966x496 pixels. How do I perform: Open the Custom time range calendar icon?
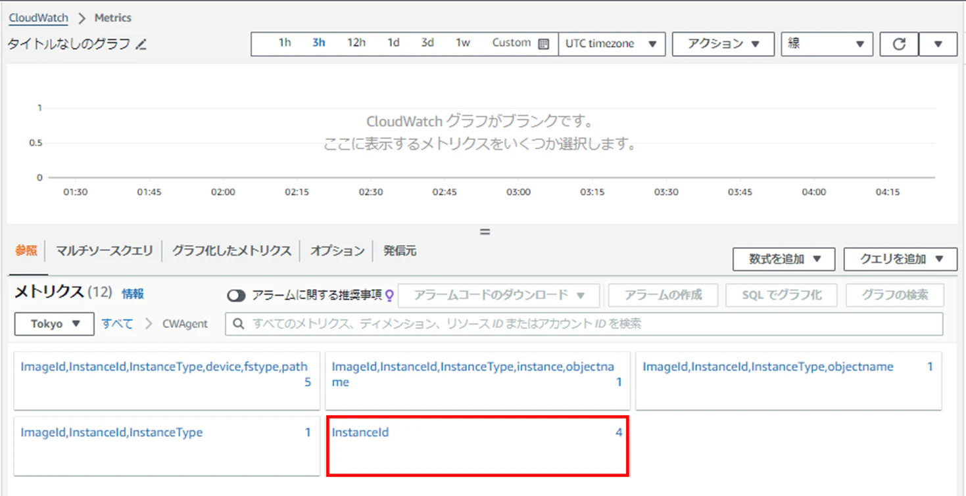tap(543, 44)
